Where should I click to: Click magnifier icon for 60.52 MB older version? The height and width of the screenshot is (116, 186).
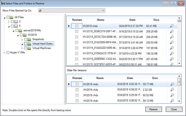[172, 95]
